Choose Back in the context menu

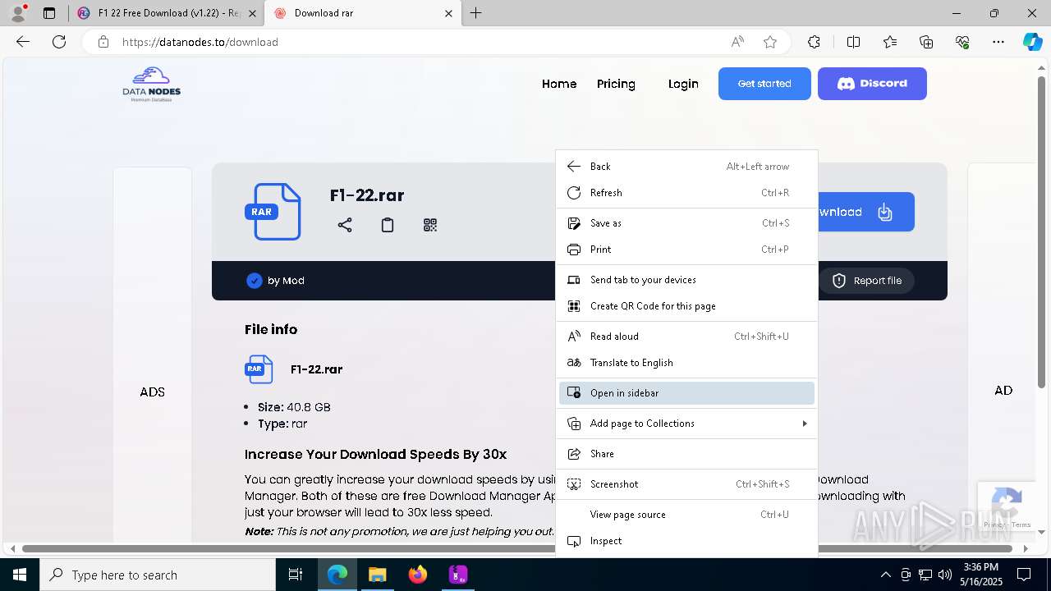686,167
